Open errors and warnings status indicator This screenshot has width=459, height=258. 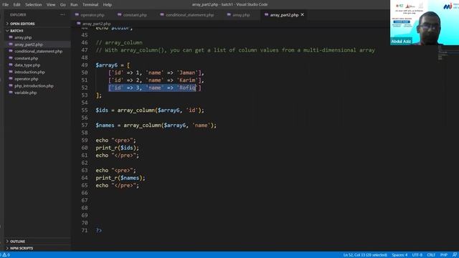coord(6,255)
